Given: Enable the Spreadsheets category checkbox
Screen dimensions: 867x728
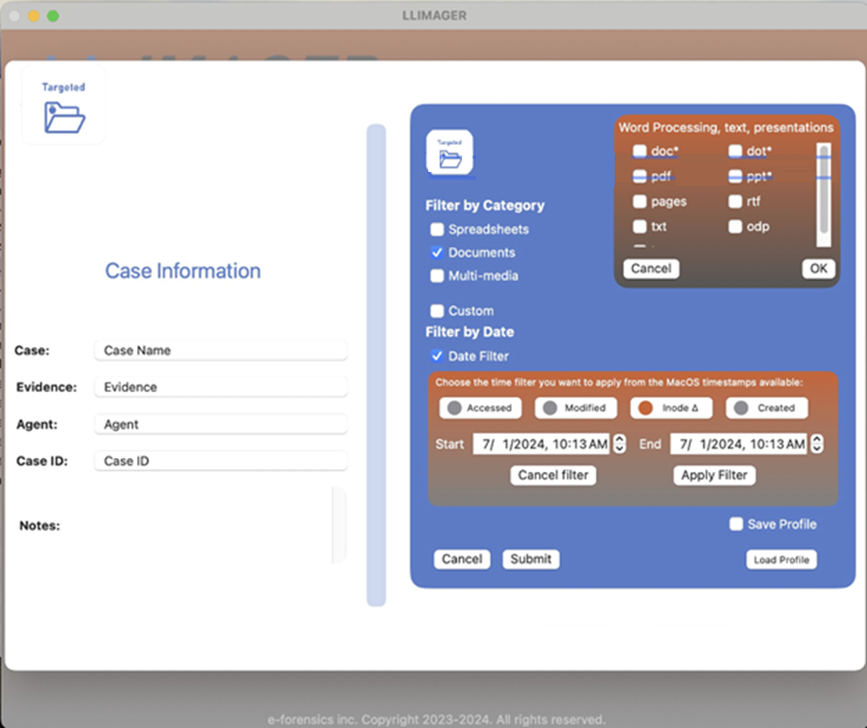Looking at the screenshot, I should (x=438, y=230).
